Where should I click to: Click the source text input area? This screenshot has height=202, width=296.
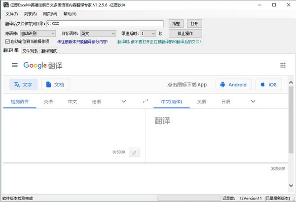(x=74, y=128)
